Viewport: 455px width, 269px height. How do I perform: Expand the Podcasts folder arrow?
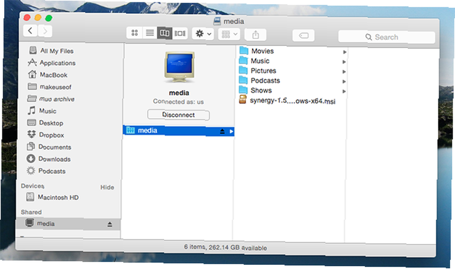344,81
